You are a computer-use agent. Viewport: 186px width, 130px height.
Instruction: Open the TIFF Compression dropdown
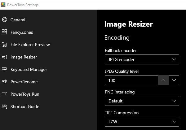(x=142, y=122)
